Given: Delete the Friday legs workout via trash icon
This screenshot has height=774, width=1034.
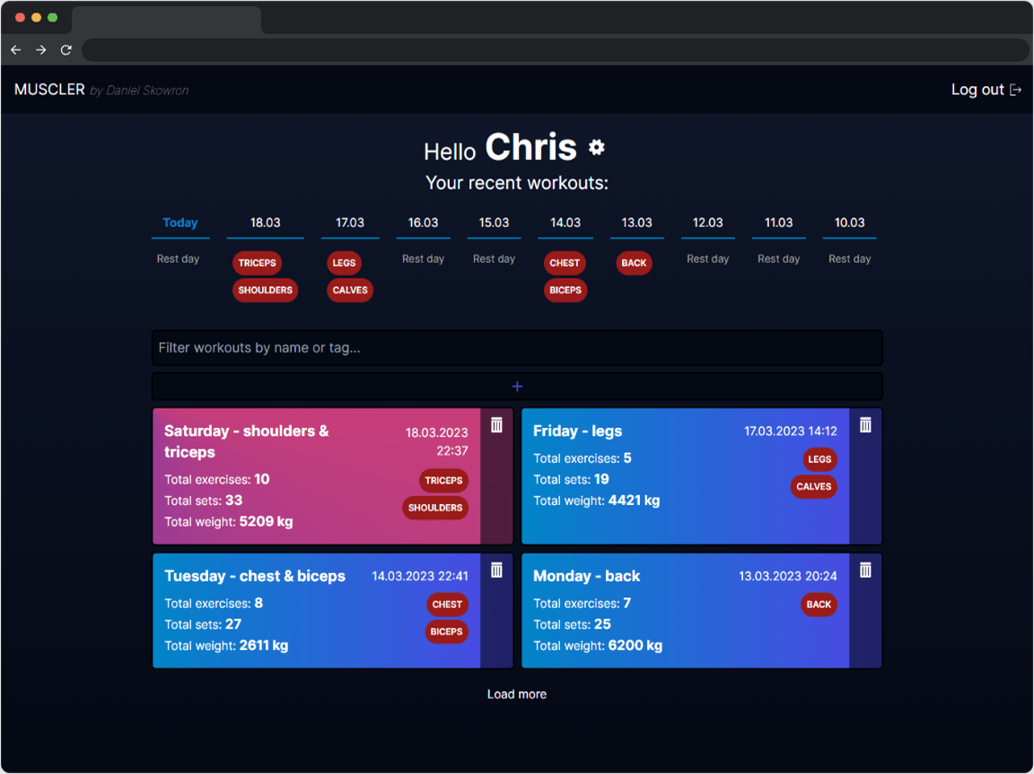Looking at the screenshot, I should (865, 425).
